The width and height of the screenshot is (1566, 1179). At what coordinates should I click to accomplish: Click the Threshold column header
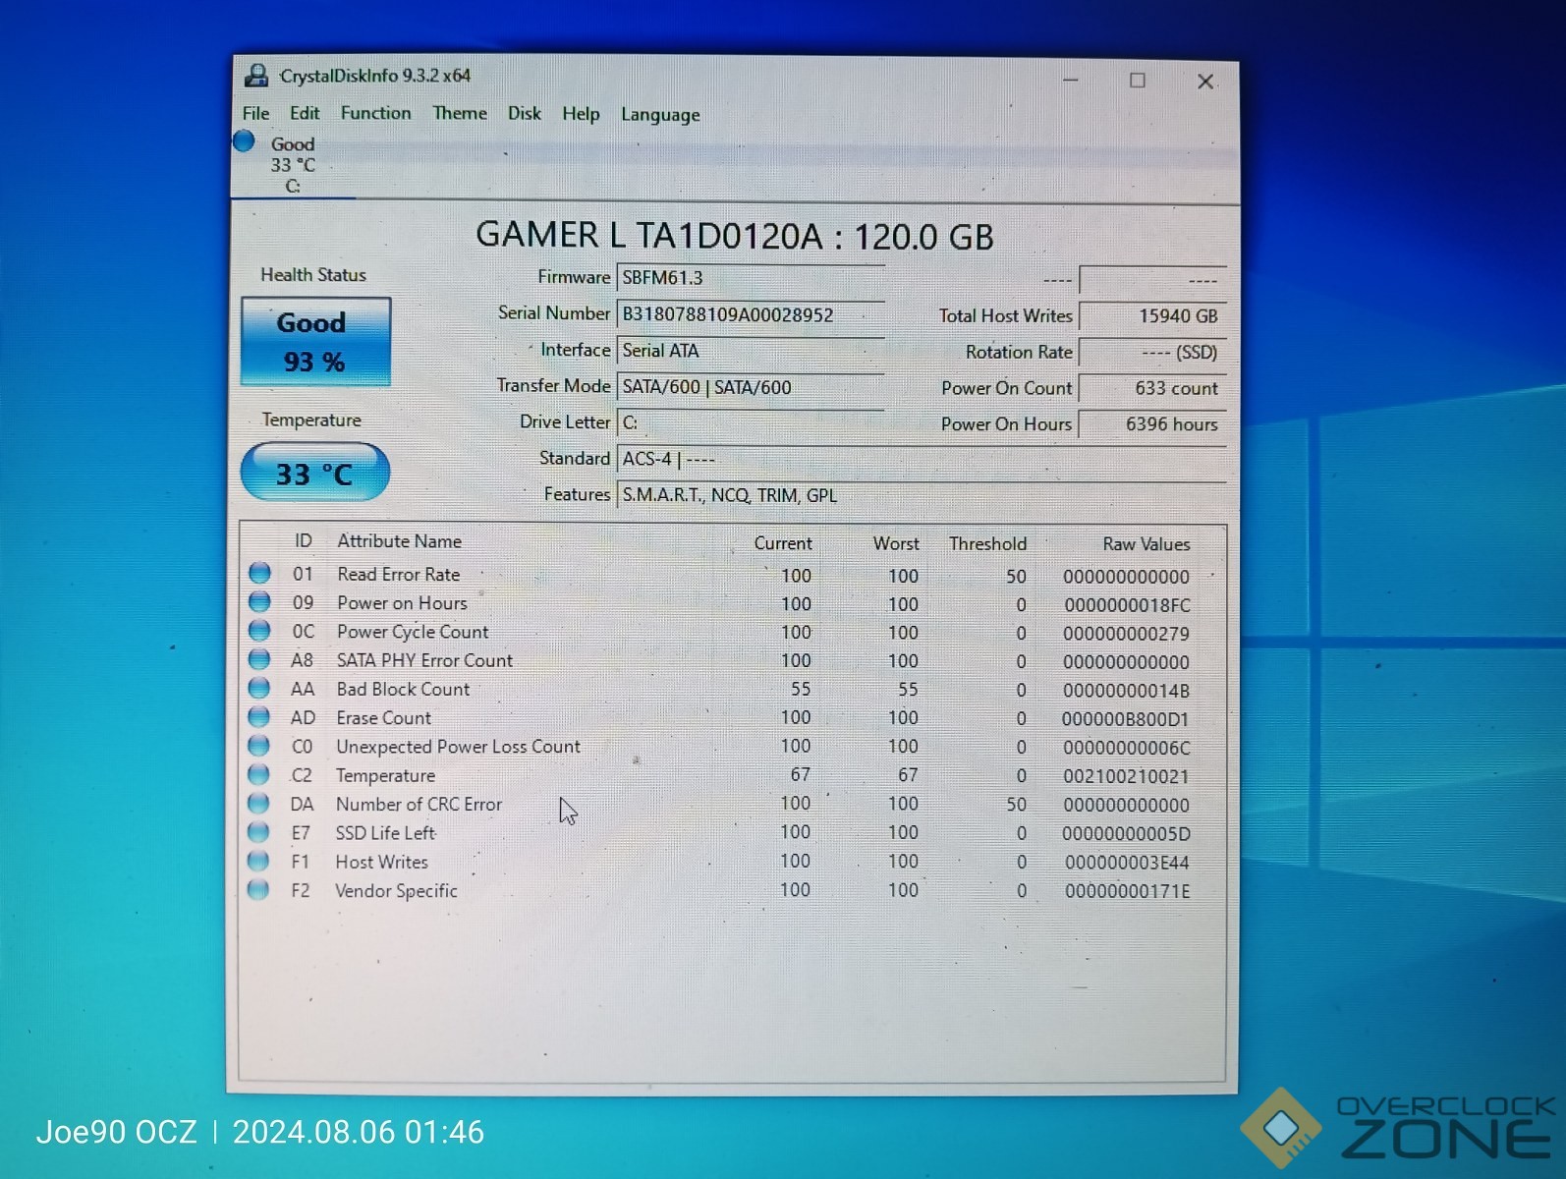point(987,543)
